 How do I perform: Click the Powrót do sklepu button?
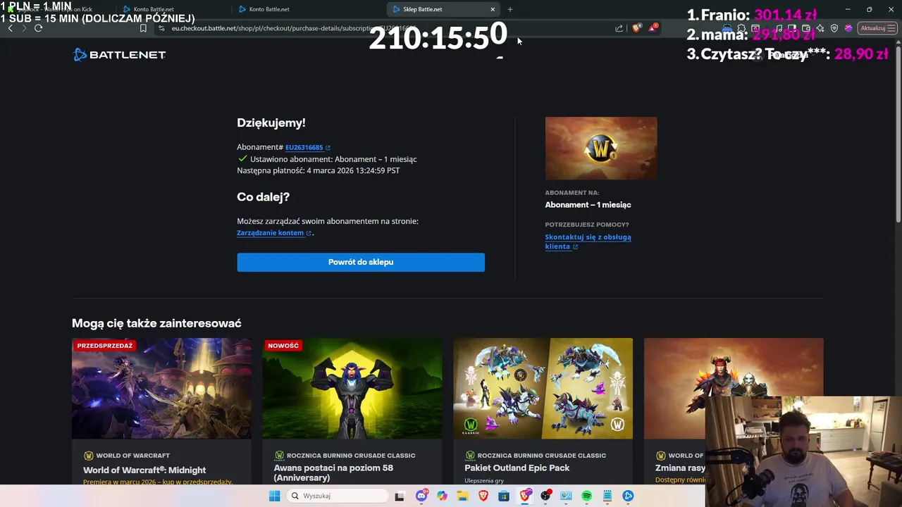361,262
